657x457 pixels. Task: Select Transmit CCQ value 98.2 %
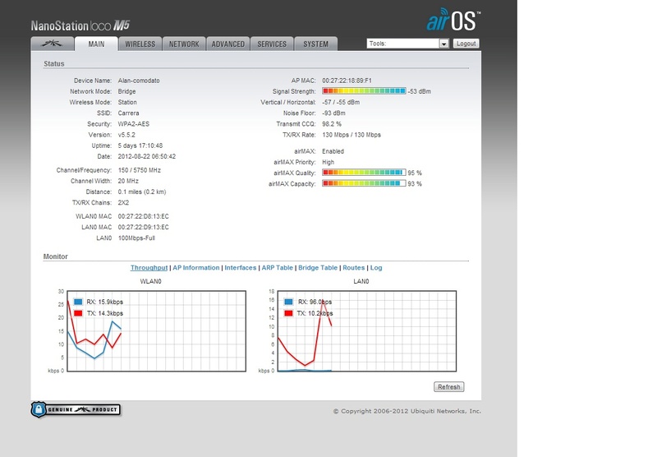332,124
